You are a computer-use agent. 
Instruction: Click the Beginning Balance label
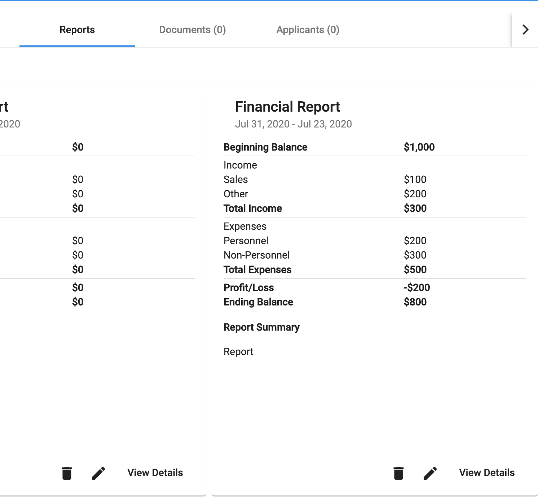tap(265, 147)
